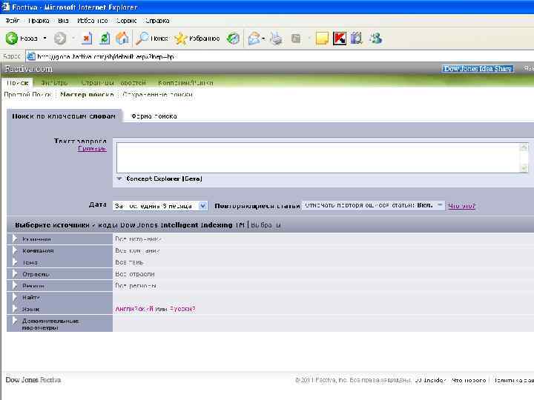
Task: Expand the Компания row
Action: 15,250
